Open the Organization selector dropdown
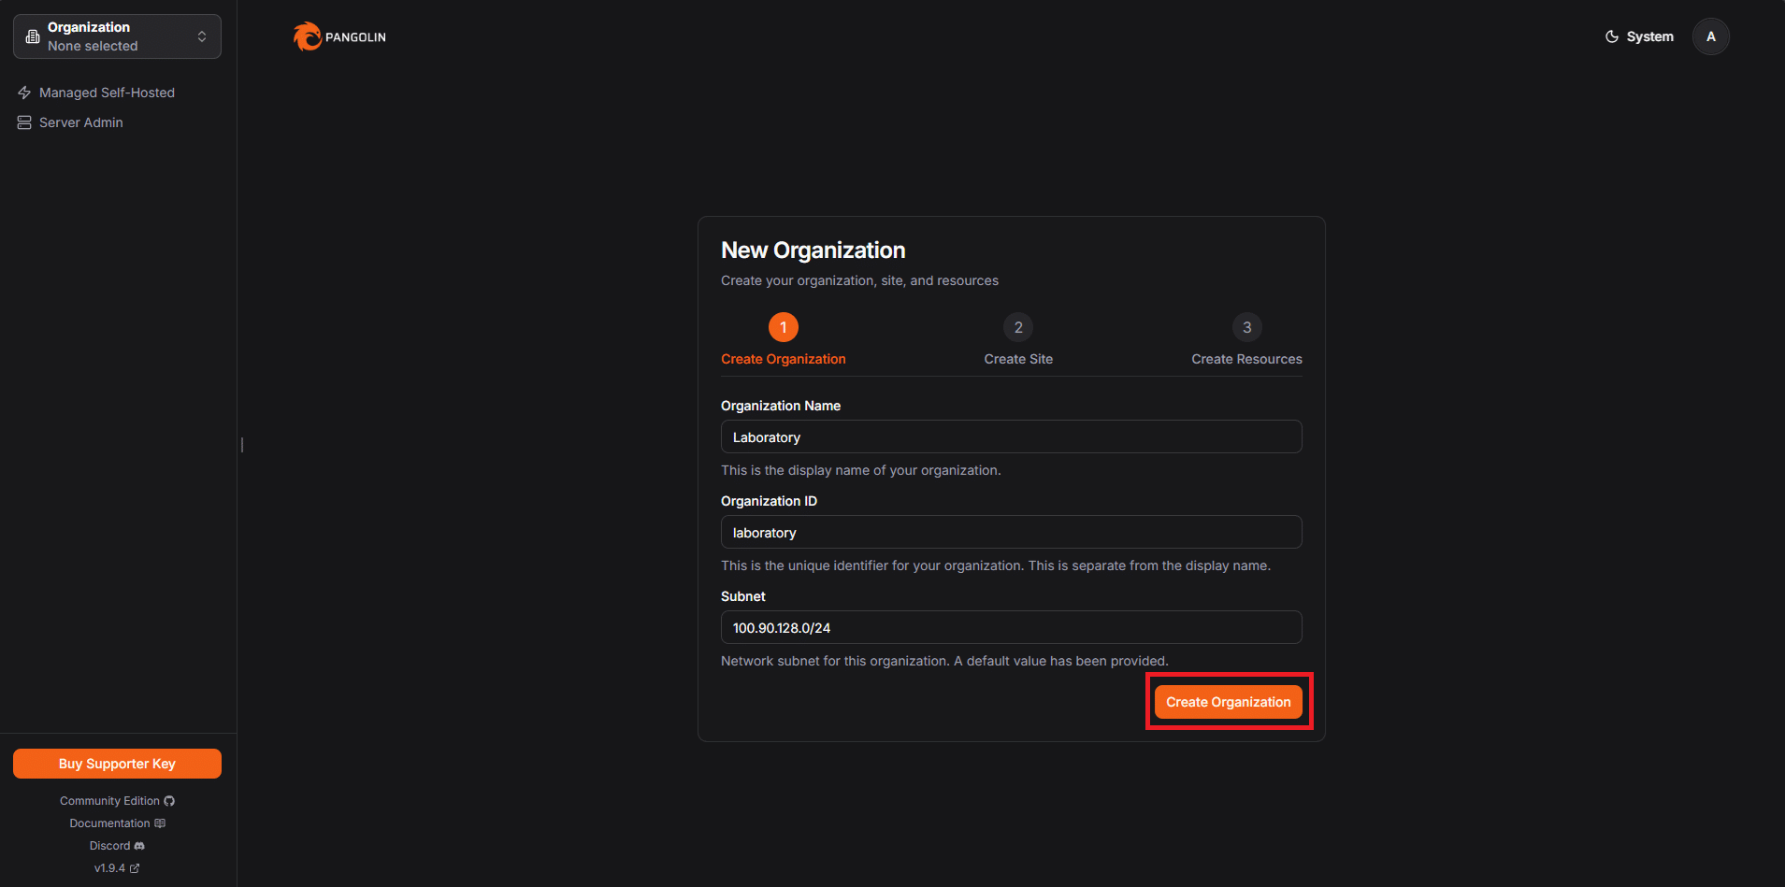The width and height of the screenshot is (1785, 887). tap(117, 36)
